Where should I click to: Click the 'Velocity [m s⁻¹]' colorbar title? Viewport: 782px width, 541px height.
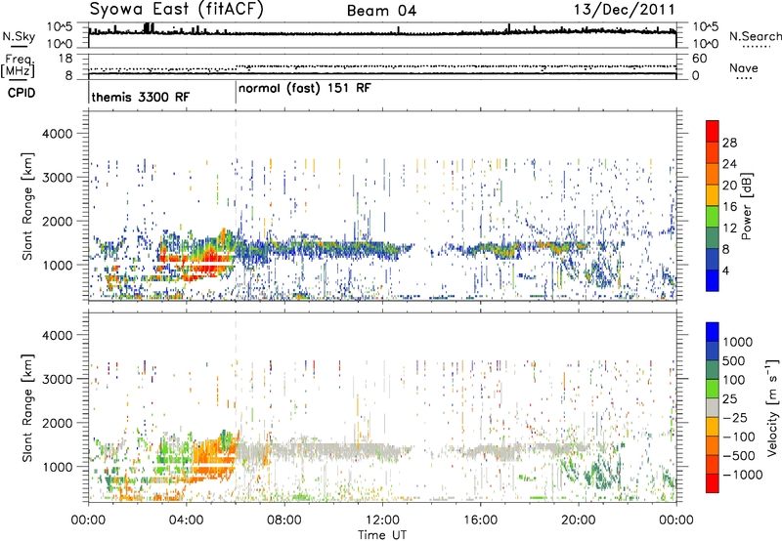772,407
